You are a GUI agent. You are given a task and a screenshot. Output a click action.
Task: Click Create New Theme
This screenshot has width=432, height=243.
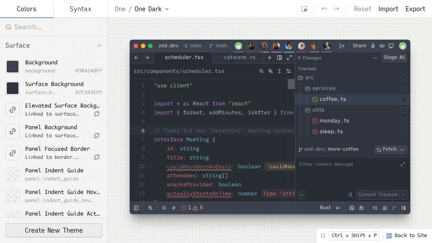coord(54,230)
